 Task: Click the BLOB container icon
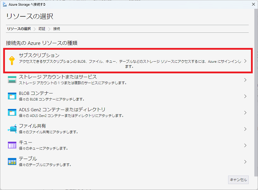pyautogui.click(x=12, y=96)
